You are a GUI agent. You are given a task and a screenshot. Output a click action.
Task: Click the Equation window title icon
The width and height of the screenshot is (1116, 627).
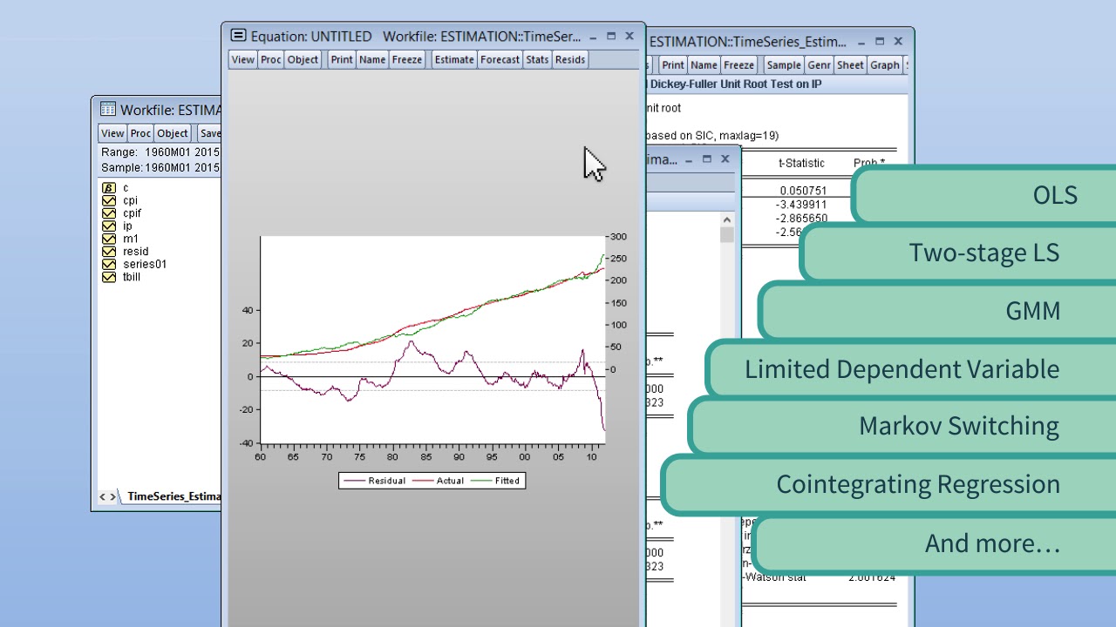pos(238,36)
